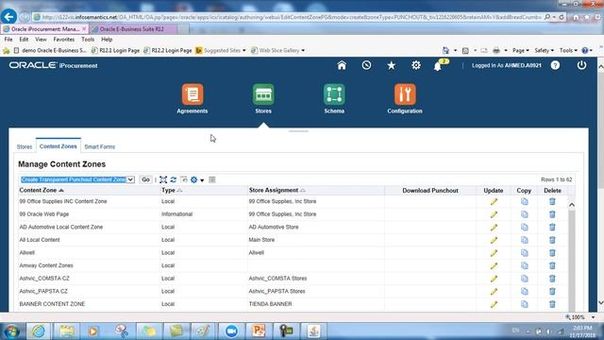This screenshot has width=604, height=340.
Task: Open the Zoom app in the taskbar
Action: 231,331
